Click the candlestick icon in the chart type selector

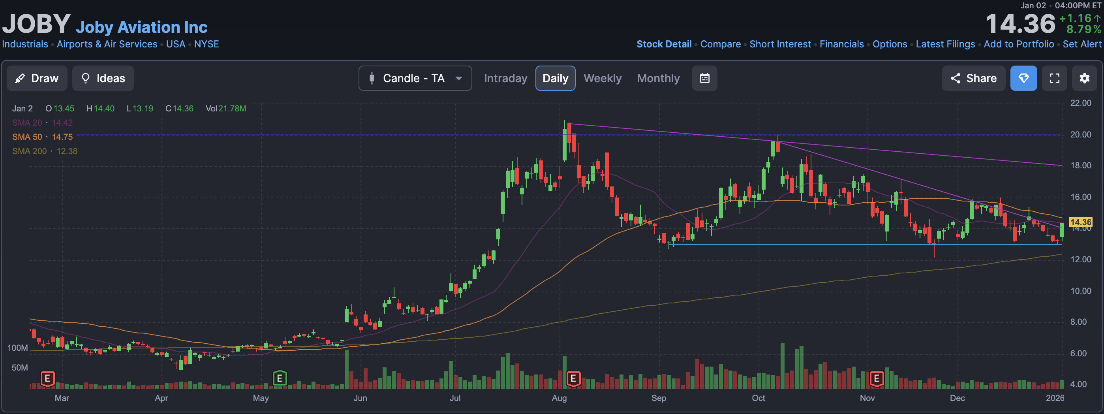point(372,78)
